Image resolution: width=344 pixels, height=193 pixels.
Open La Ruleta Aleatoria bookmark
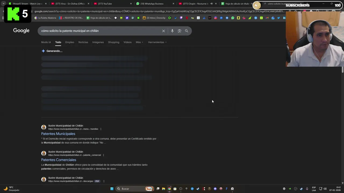tap(45, 18)
